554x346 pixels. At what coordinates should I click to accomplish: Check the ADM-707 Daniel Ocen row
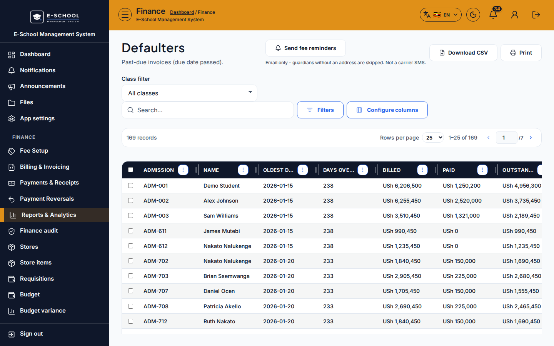pos(131,291)
